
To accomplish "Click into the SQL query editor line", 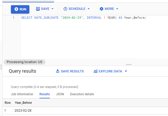I will pos(84,18).
